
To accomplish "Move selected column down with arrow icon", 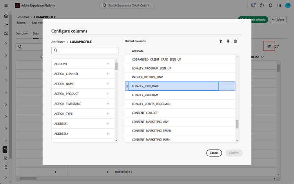I will [x=228, y=41].
